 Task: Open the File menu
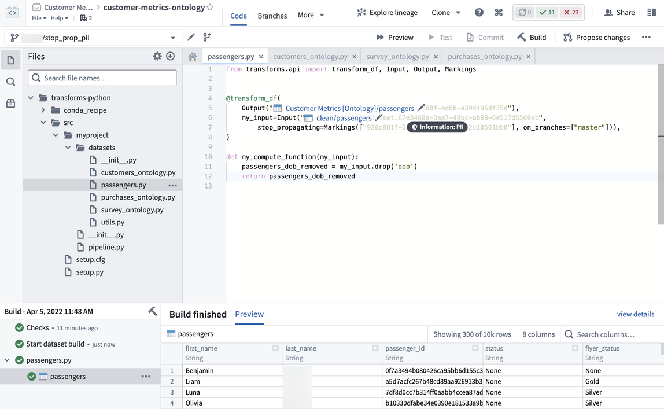coord(39,18)
